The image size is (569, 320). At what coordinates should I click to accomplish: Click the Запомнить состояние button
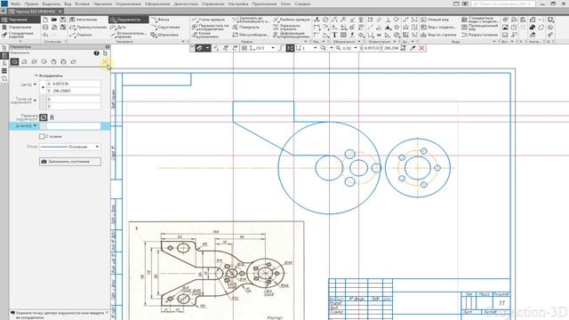pyautogui.click(x=70, y=162)
